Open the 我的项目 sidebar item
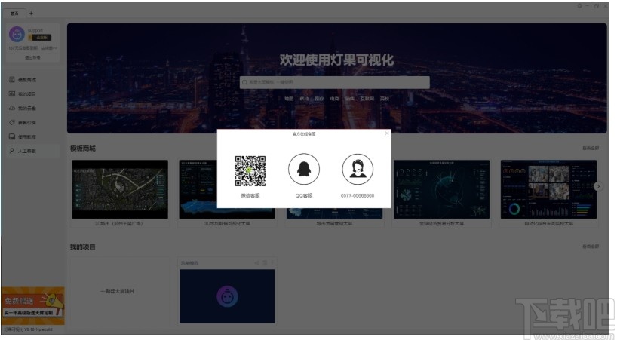Viewport: 617px width, 340px height. coord(33,94)
